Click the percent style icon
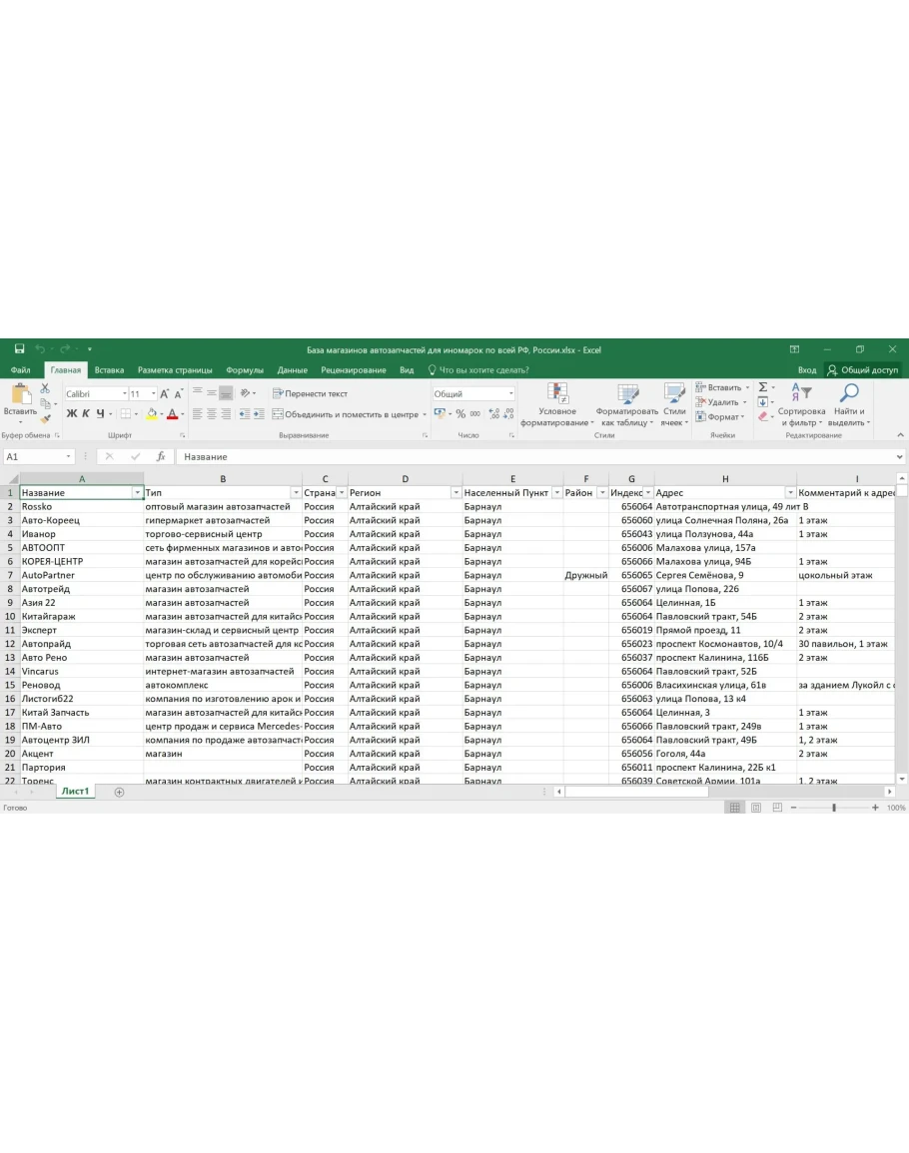The height and width of the screenshot is (1153, 909). point(460,414)
